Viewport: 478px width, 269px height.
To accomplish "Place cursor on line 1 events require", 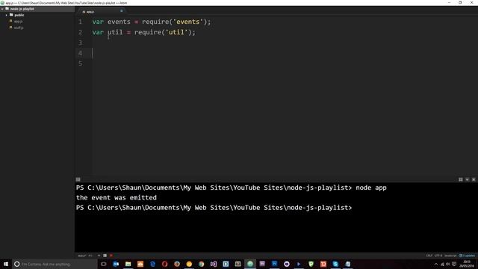I will coord(152,22).
